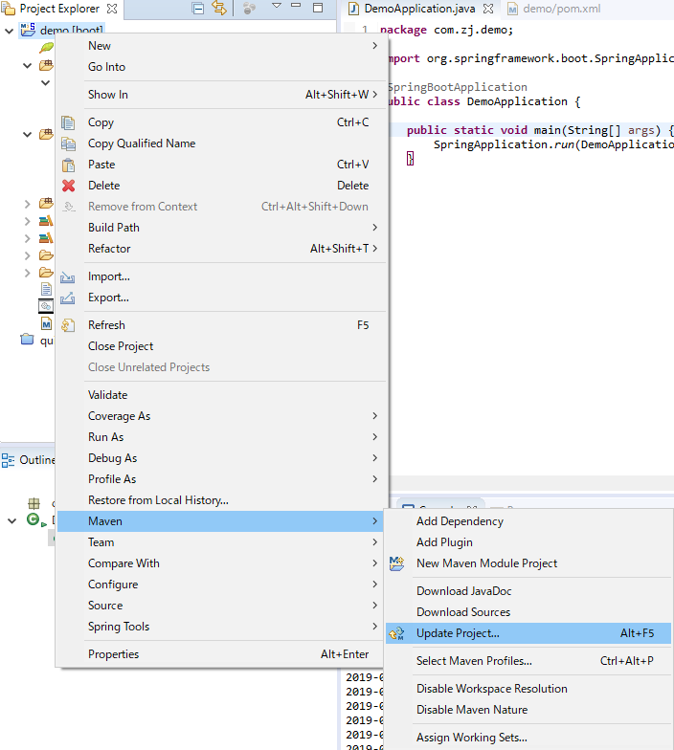Click Collapse All icon in Project Explorer
The height and width of the screenshot is (750, 674).
pos(197,8)
